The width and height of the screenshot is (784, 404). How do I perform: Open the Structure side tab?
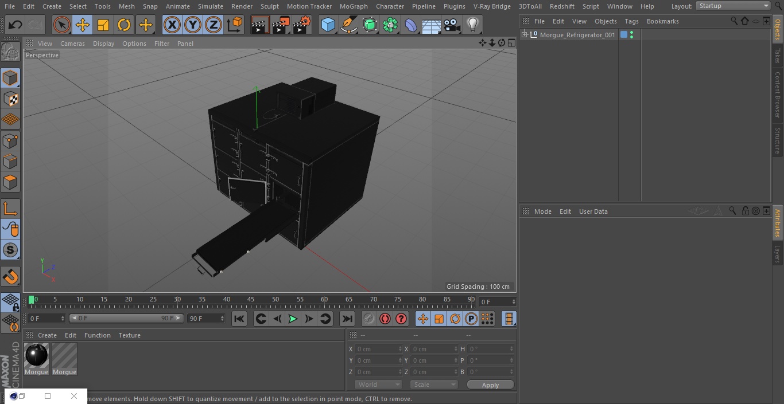(x=778, y=140)
